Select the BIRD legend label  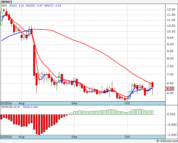pos(4,6)
